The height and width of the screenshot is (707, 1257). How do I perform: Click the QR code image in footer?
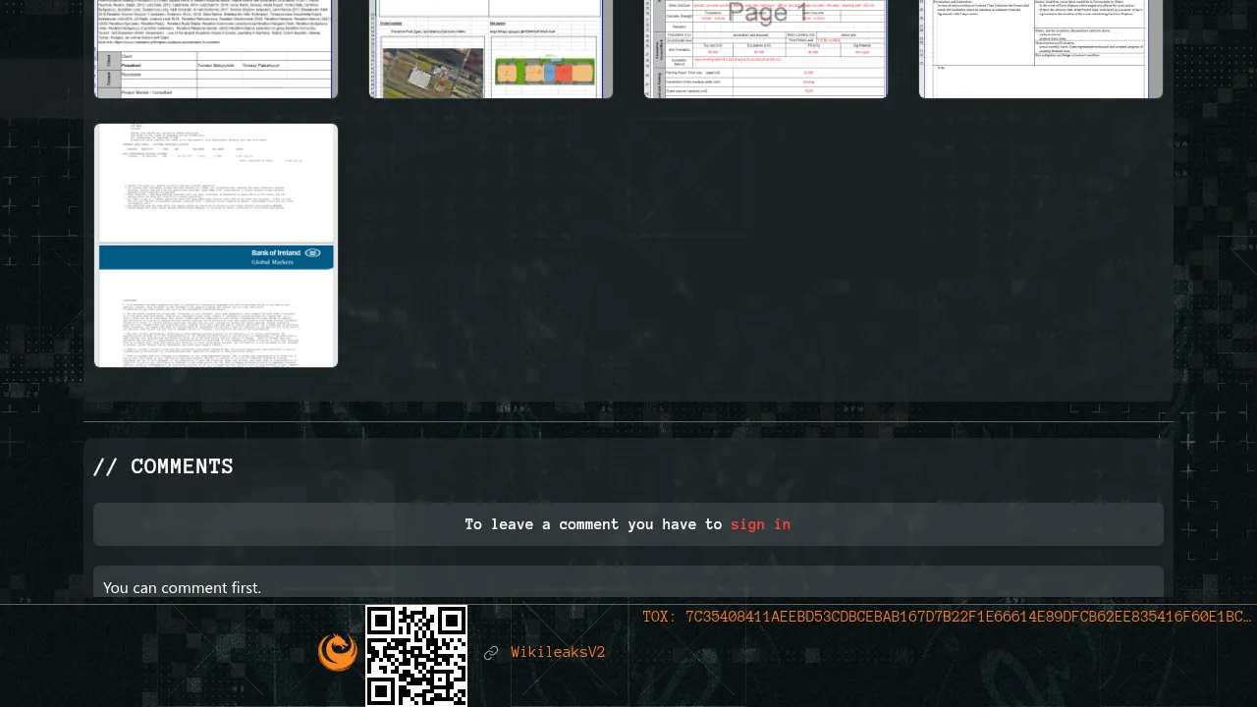[416, 655]
